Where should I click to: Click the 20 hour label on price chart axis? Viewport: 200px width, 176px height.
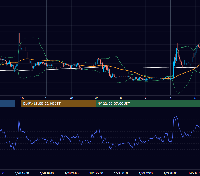point(71,98)
